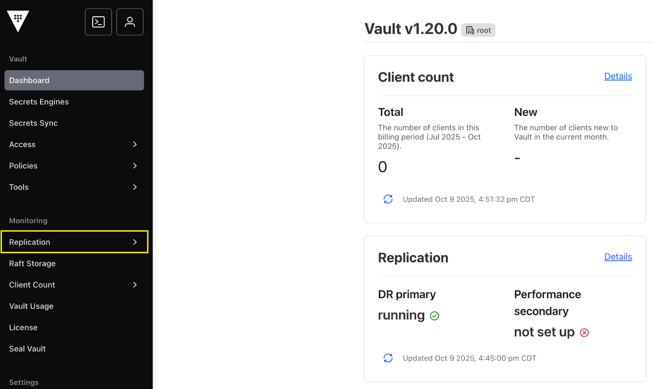Open the License page
Image resolution: width=653 pixels, height=389 pixels.
(x=23, y=327)
